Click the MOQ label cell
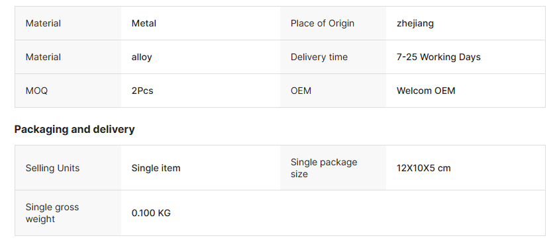 (68, 91)
